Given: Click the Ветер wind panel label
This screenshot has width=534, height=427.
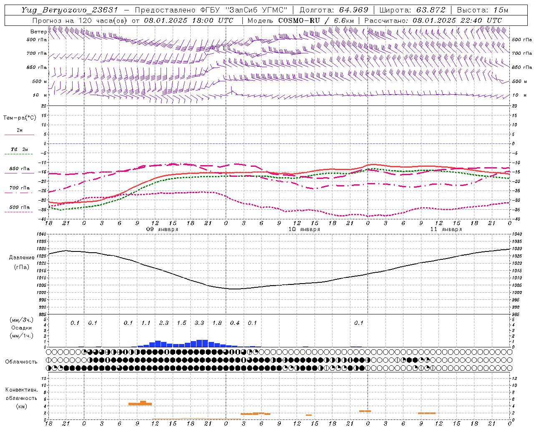Looking at the screenshot, I should click(x=38, y=32).
